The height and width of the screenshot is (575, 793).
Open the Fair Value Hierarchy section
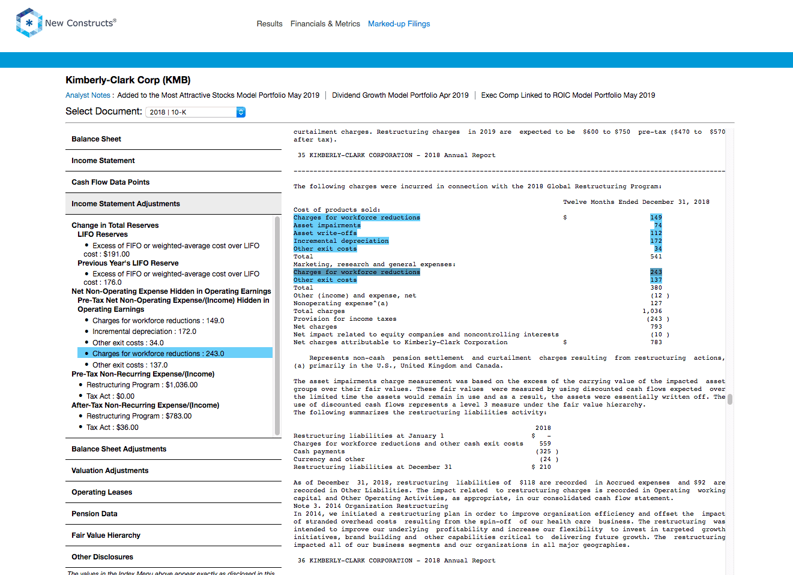point(173,535)
